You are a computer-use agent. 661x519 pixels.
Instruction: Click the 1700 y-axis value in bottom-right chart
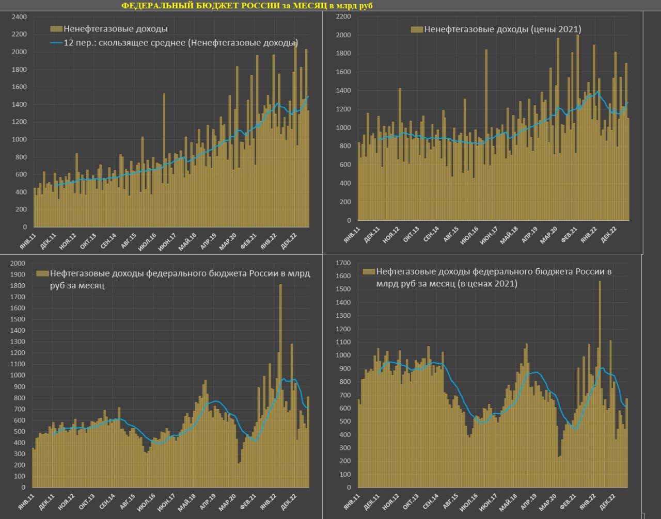tap(343, 263)
